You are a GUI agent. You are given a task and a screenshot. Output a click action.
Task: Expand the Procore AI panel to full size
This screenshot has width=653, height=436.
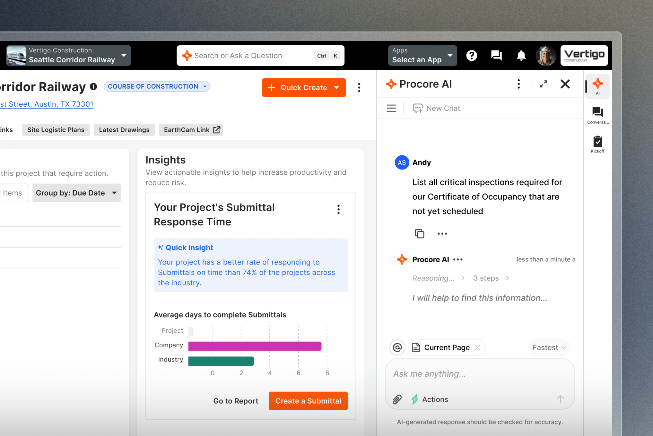543,84
